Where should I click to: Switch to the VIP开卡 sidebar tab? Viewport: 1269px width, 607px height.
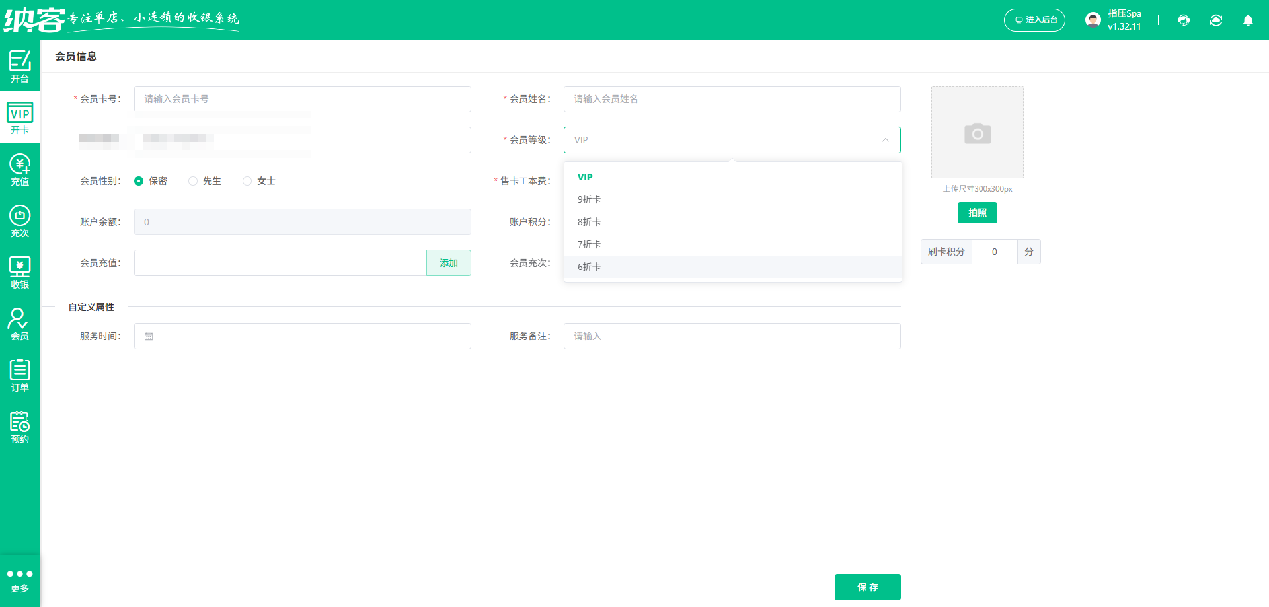click(x=19, y=117)
